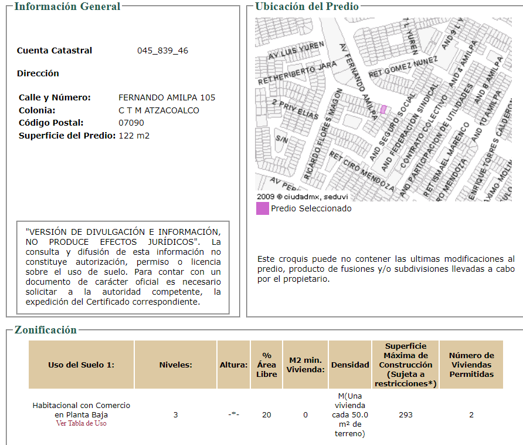Image resolution: width=523 pixels, height=445 pixels.
Task: Open the Ver Tabla de Uso link
Action: click(x=81, y=423)
